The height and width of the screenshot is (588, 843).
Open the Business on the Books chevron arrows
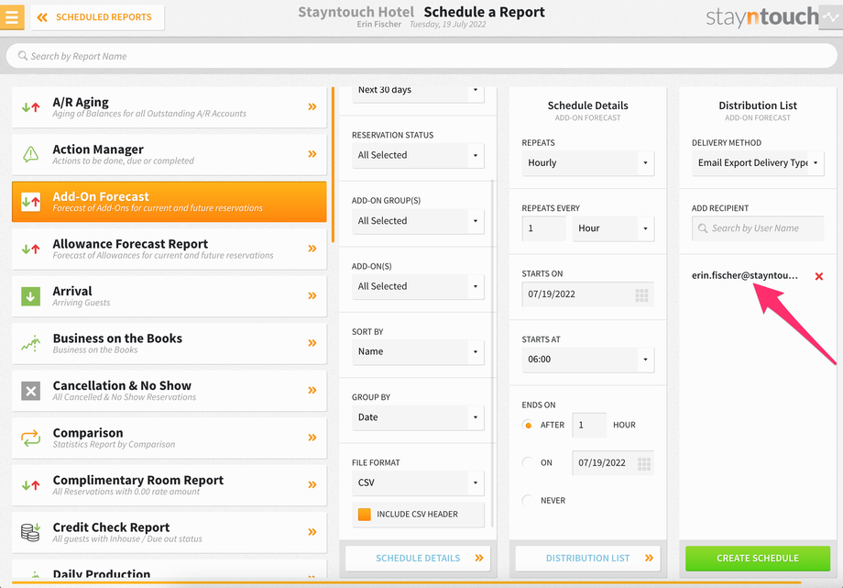[312, 343]
